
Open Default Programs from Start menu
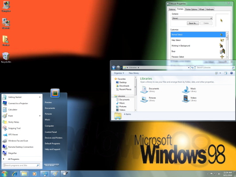point(52,144)
